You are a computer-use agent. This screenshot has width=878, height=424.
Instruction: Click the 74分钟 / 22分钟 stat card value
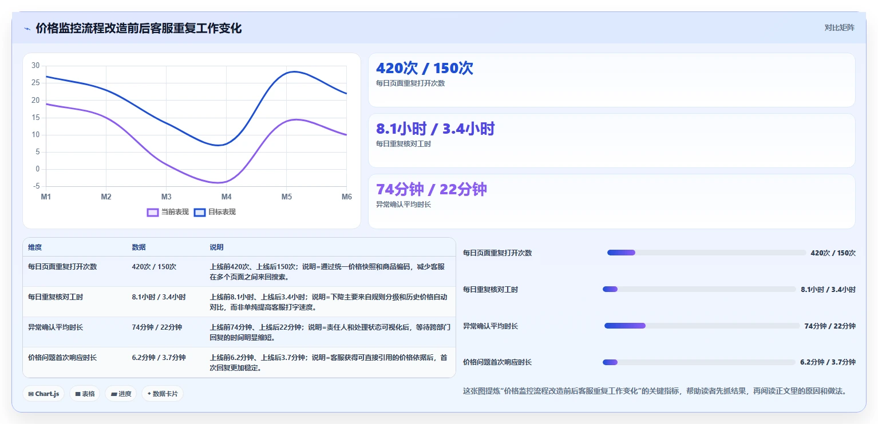(x=432, y=189)
